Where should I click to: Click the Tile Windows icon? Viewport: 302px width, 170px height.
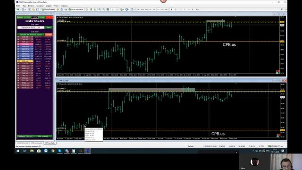coord(108,9)
